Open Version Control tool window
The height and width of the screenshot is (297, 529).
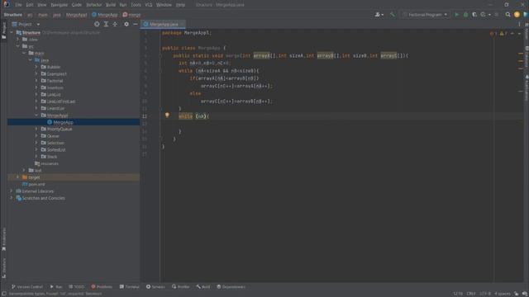pyautogui.click(x=27, y=287)
